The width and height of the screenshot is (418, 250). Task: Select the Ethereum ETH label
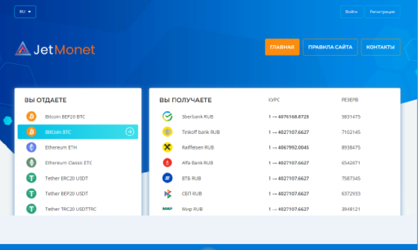click(61, 147)
